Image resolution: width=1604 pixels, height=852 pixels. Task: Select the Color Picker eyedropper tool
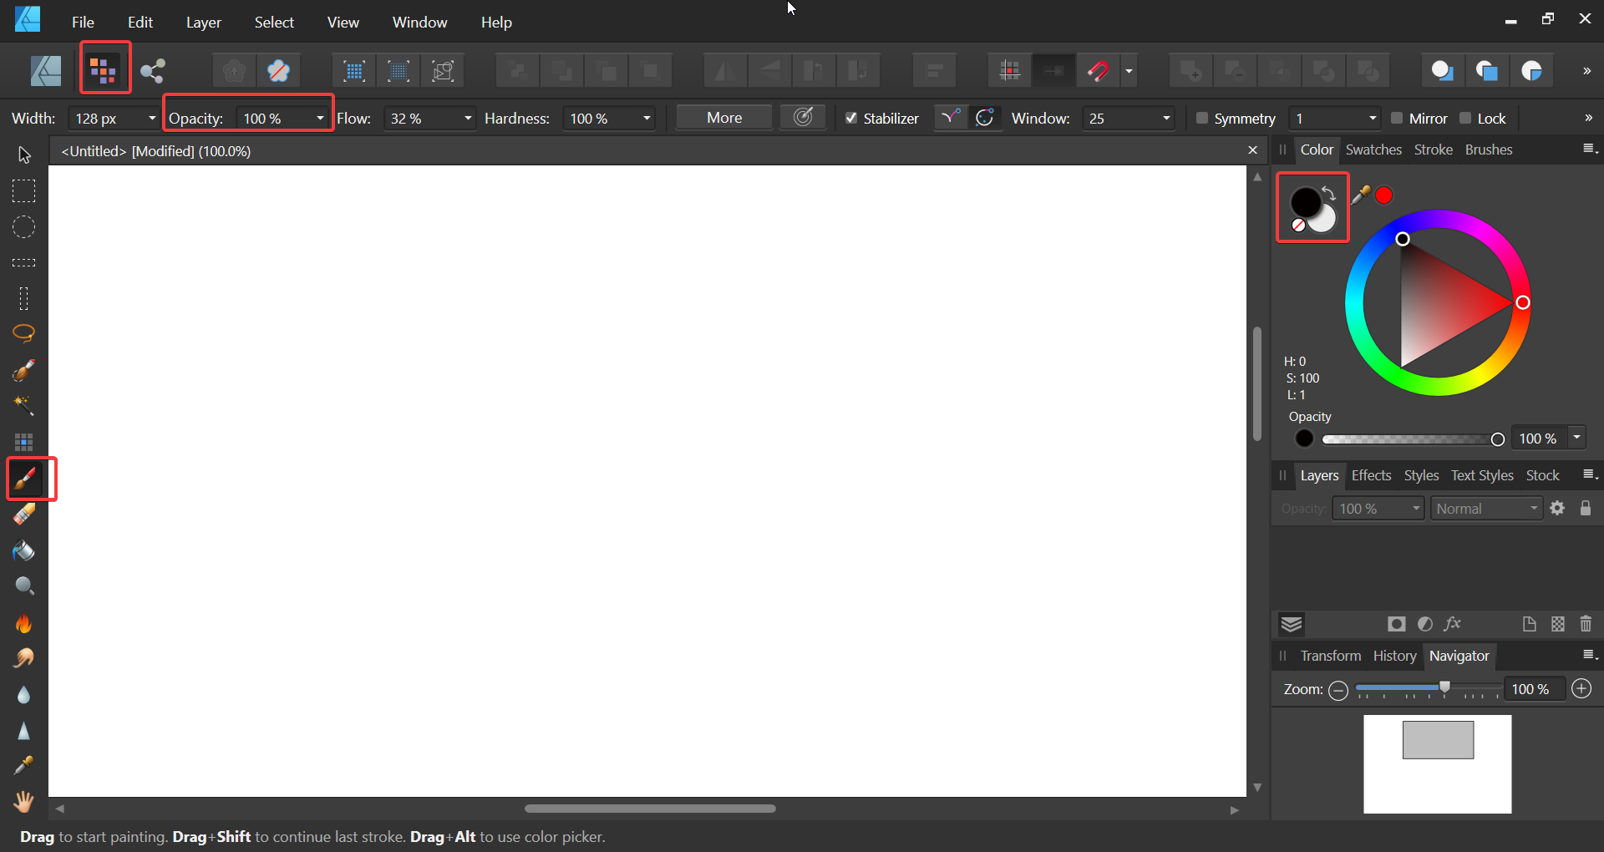23,766
